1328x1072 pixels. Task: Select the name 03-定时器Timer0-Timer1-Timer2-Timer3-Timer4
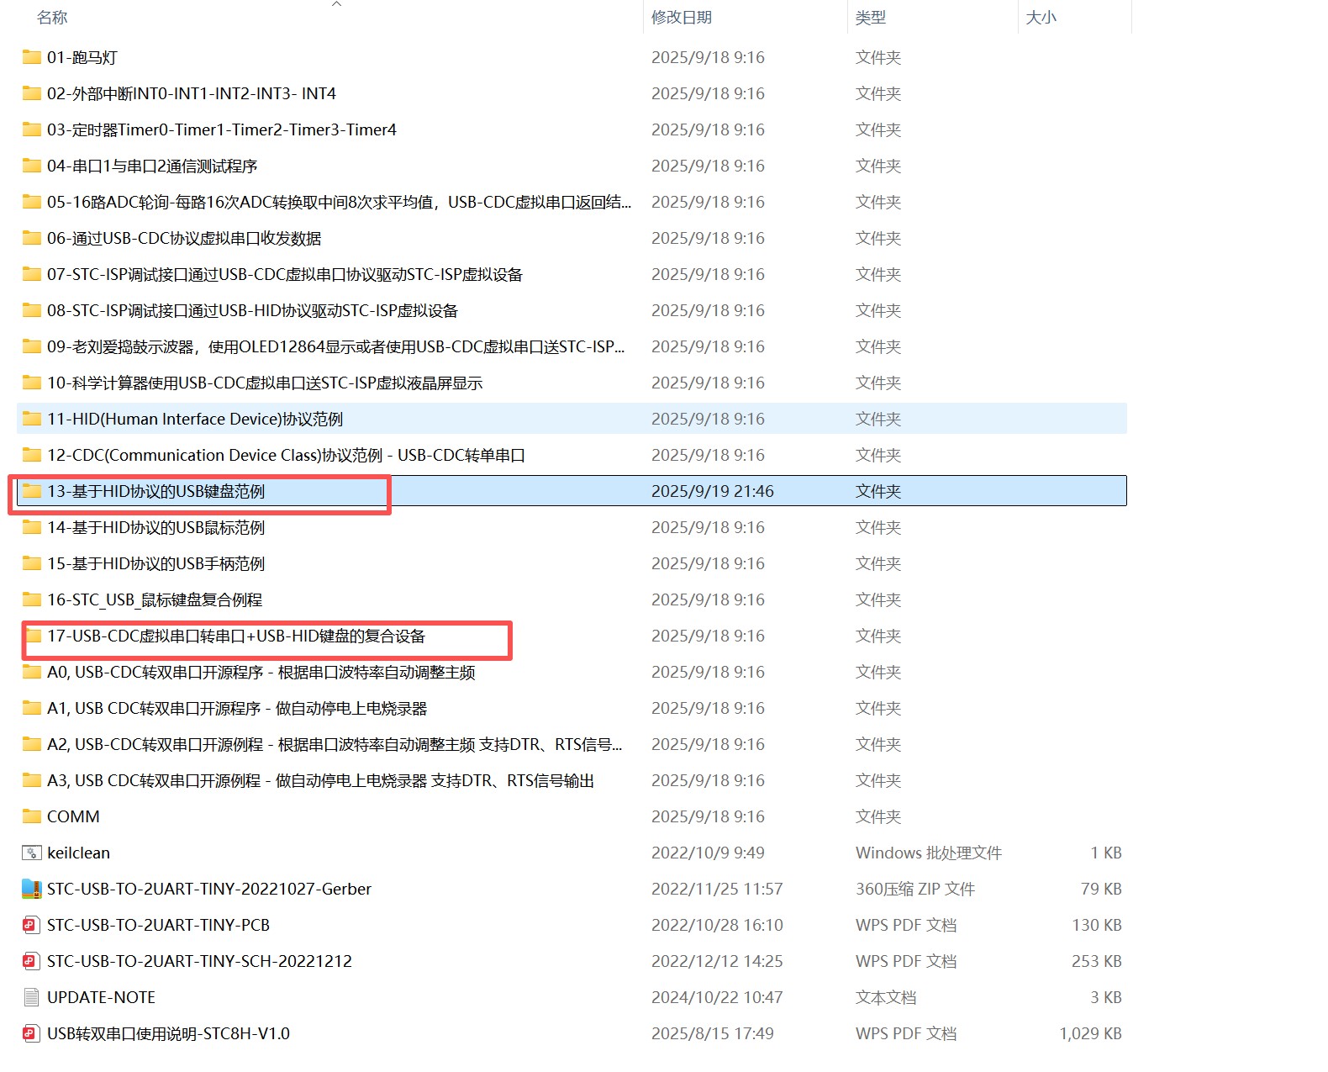[x=222, y=129]
